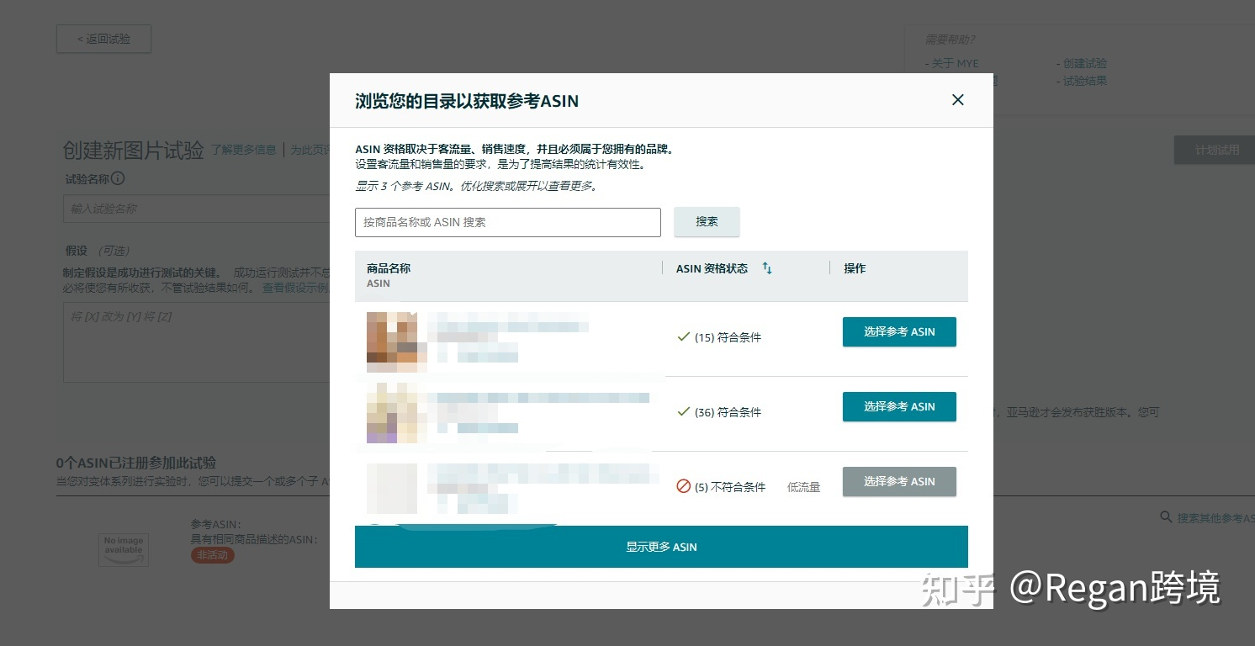Click the 搜索 button in dialog
Screen dimensions: 1255x646
pos(707,222)
